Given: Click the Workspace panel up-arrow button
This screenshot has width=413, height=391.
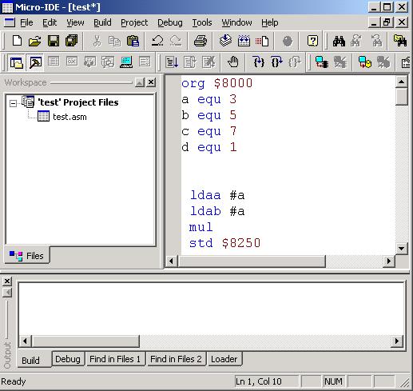Looking at the screenshot, I should [140, 82].
